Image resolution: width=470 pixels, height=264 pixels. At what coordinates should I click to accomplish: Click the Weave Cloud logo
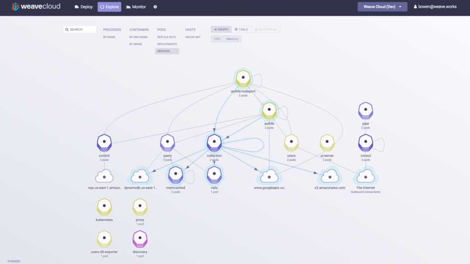pyautogui.click(x=36, y=6)
